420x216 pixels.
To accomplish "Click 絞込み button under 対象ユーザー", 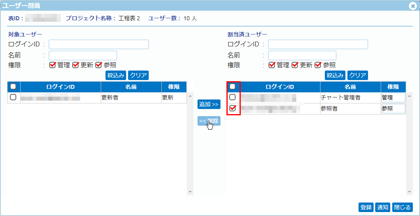I will click(x=116, y=75).
